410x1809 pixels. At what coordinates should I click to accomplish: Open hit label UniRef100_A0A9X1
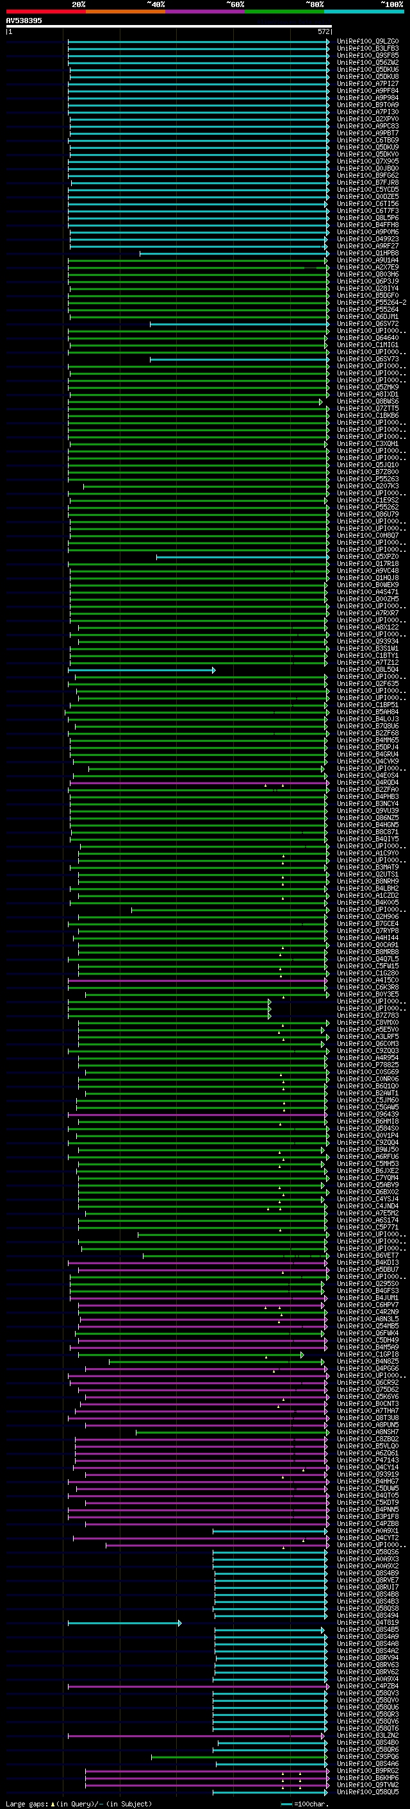coord(367,1531)
